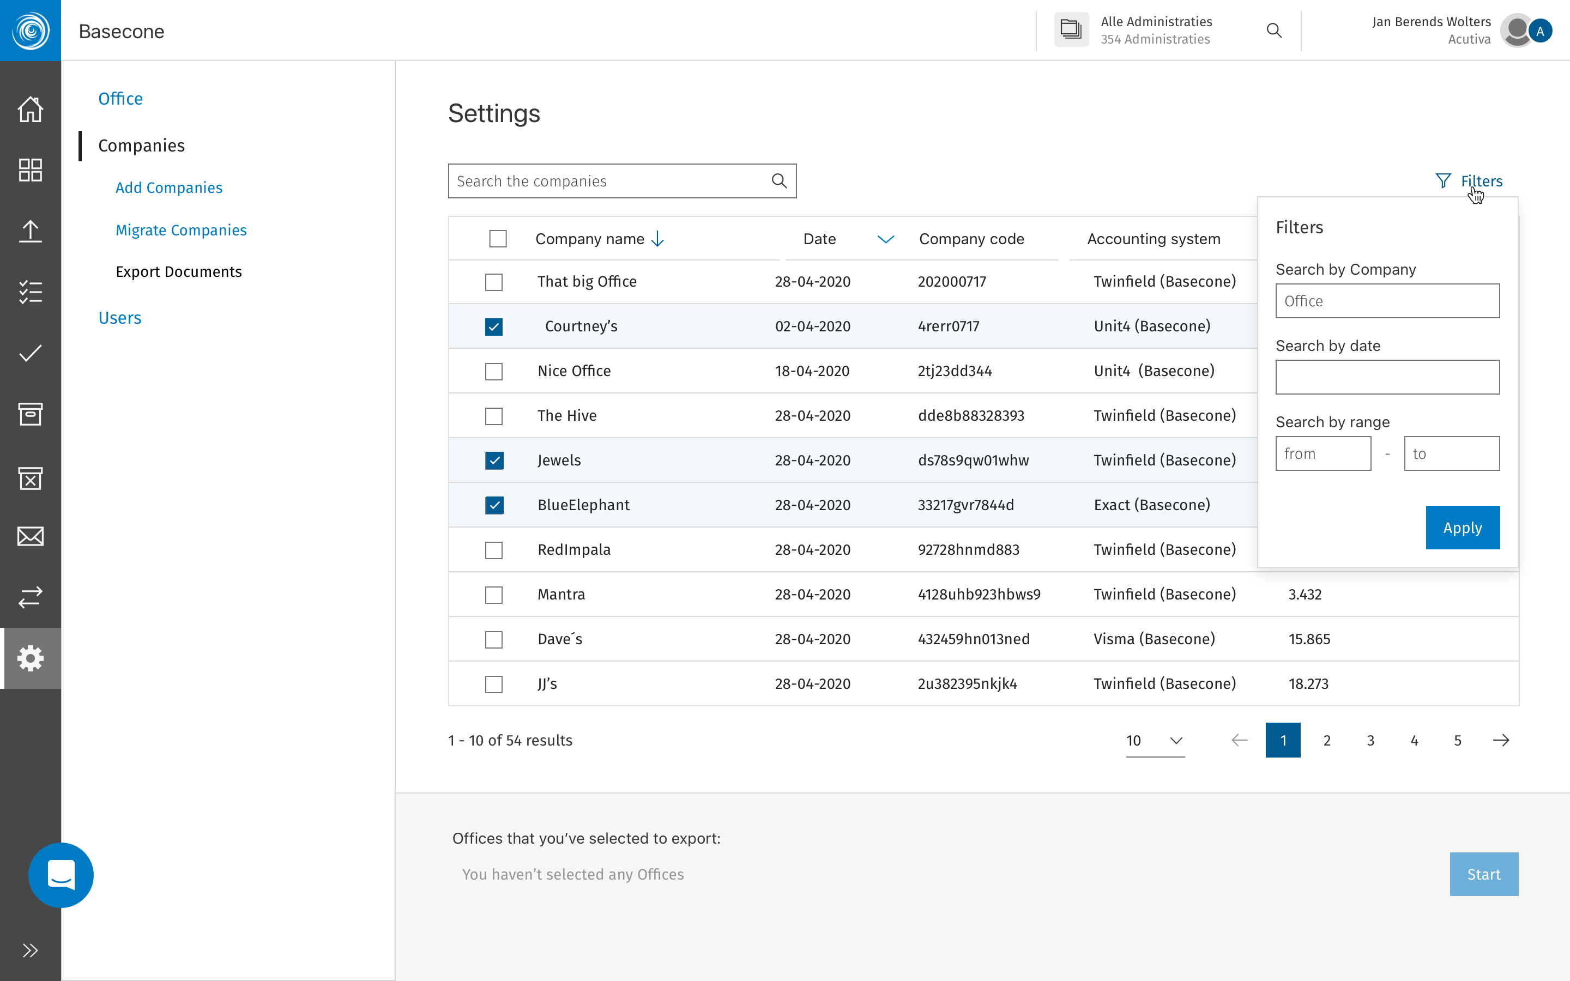Open the mail envelope icon
Viewport: 1570px width, 981px height.
pos(31,537)
